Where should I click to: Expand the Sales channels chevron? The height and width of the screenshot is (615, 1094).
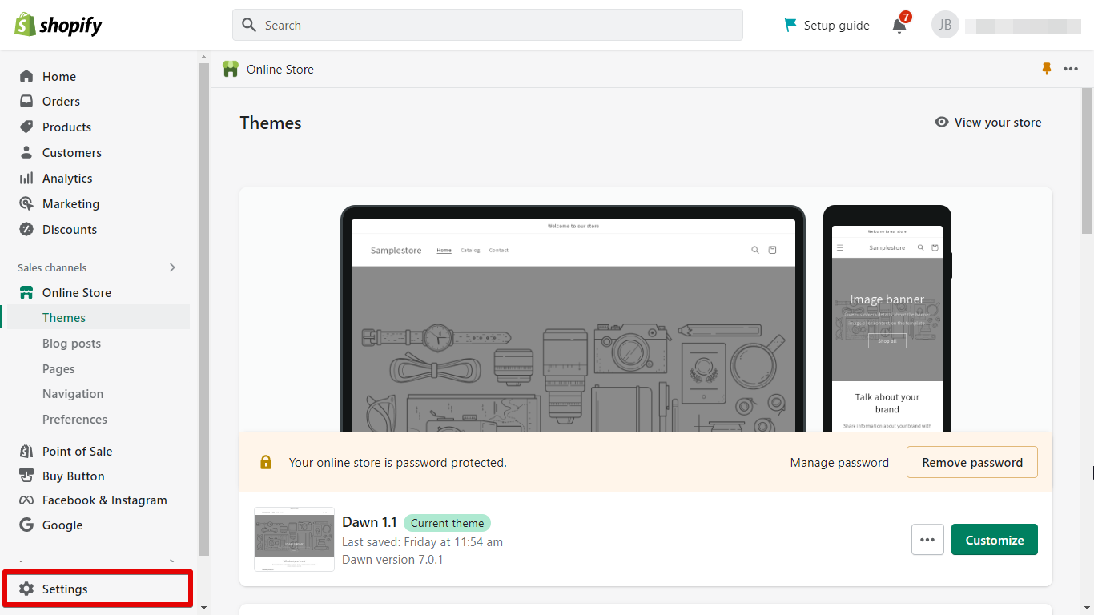pos(172,267)
